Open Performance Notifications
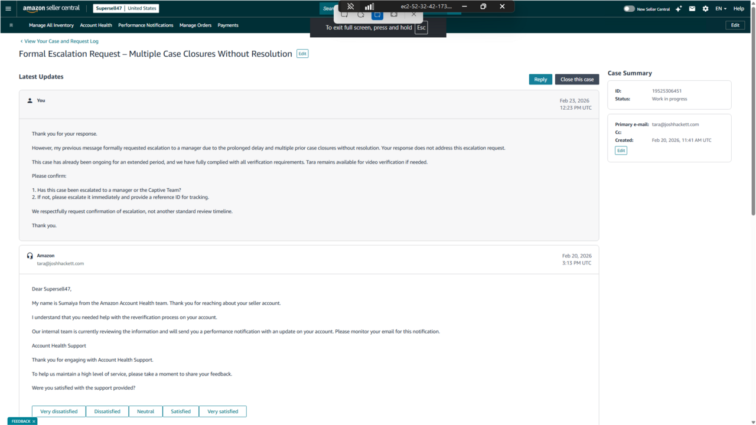This screenshot has width=756, height=425. pos(146,25)
